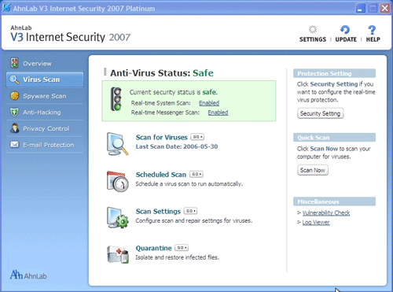The image size is (393, 292).
Task: Click 'Schedule a virus scan to run automatically.'
Action: pos(189,184)
